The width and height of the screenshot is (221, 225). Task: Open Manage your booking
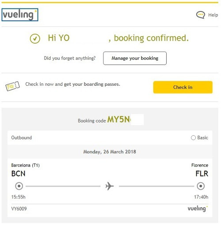pyautogui.click(x=135, y=58)
